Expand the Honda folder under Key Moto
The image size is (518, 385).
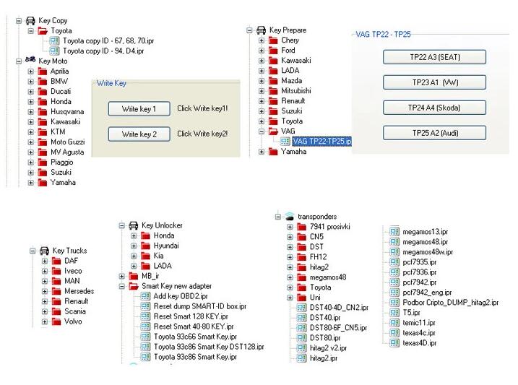(x=31, y=102)
